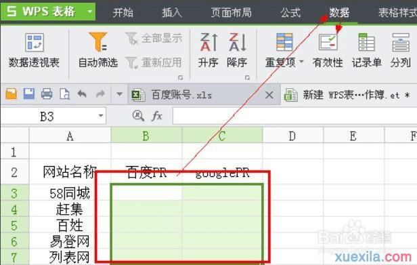Enable 自动筛选 auto filter
Image resolution: width=417 pixels, height=265 pixels.
click(98, 51)
